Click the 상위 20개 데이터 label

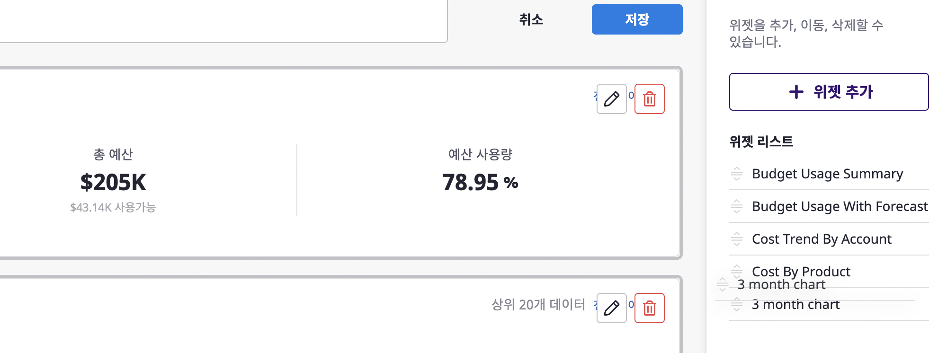(x=538, y=304)
